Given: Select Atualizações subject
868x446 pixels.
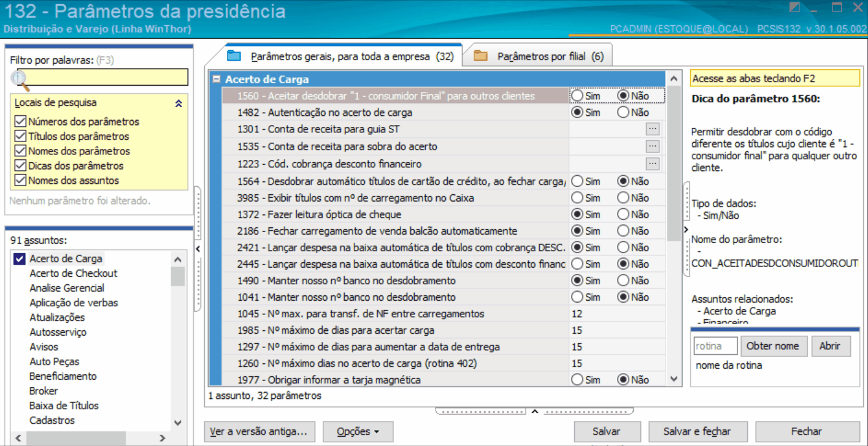Looking at the screenshot, I should point(57,317).
